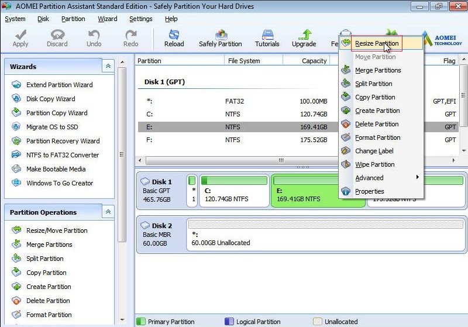Choose Format Partition in context menu
The image size is (468, 327).
[x=381, y=137]
